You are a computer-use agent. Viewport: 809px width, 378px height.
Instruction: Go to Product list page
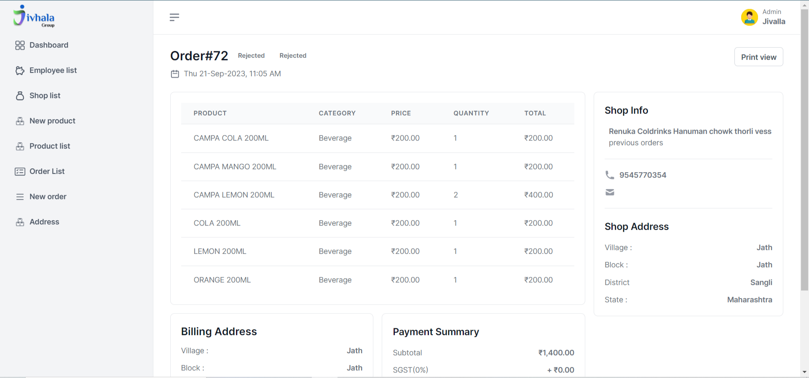coord(50,146)
